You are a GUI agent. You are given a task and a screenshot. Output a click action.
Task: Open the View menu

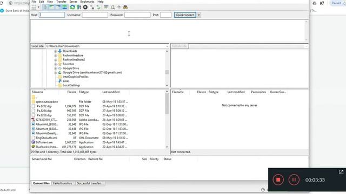coord(50,2)
